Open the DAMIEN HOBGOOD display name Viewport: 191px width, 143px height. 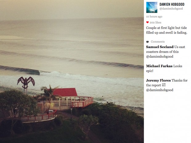click(x=172, y=4)
